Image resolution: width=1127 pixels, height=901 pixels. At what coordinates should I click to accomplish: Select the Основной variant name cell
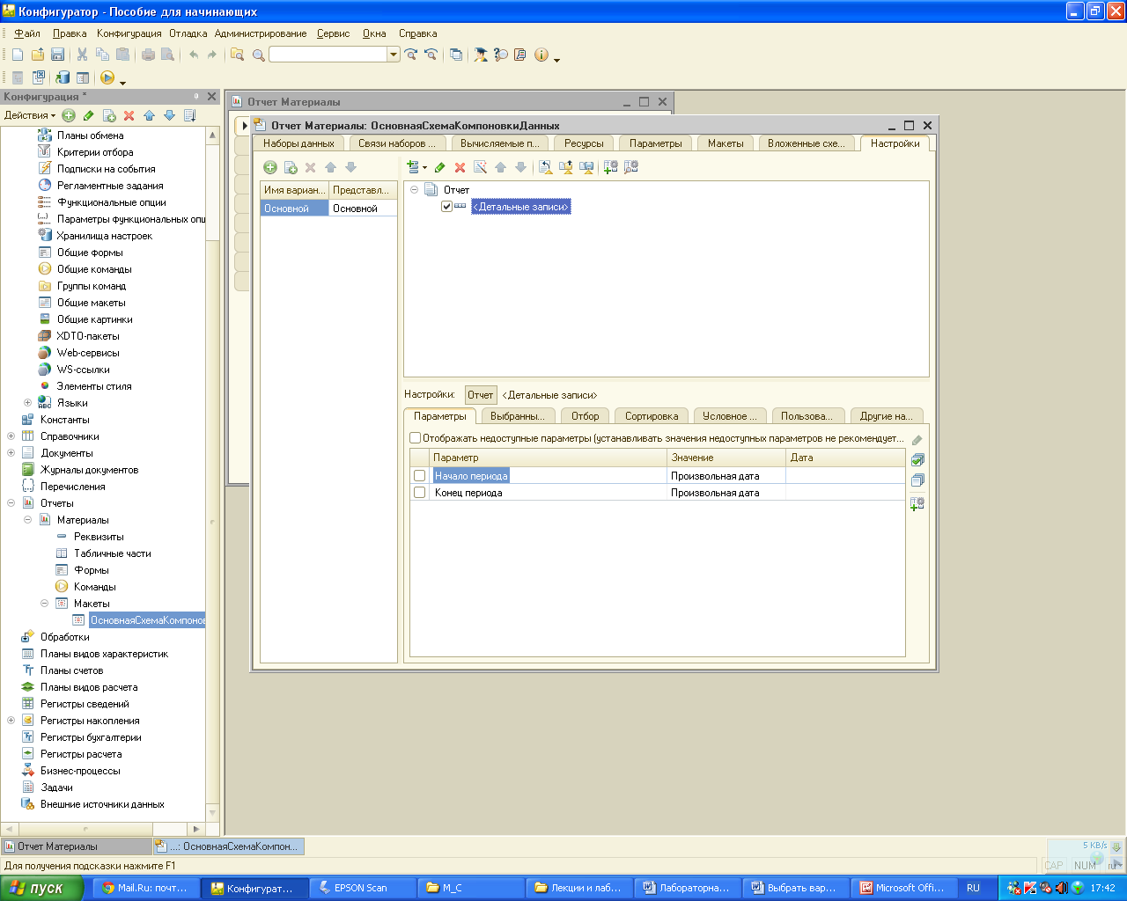294,209
